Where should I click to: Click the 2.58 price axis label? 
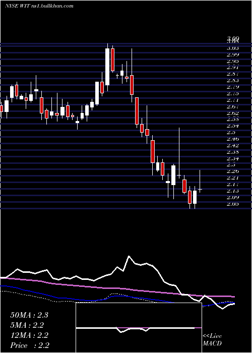(233, 120)
